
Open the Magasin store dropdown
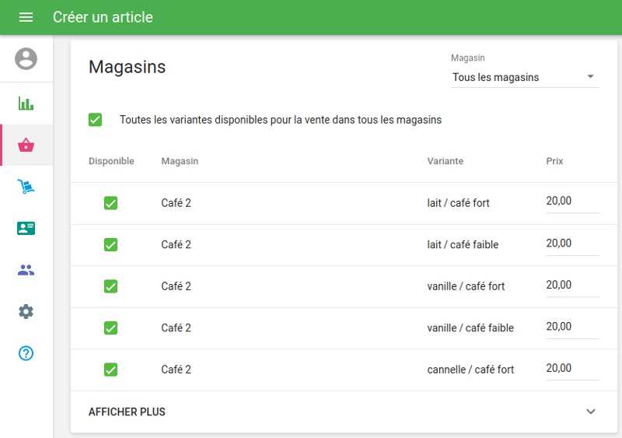(x=525, y=77)
